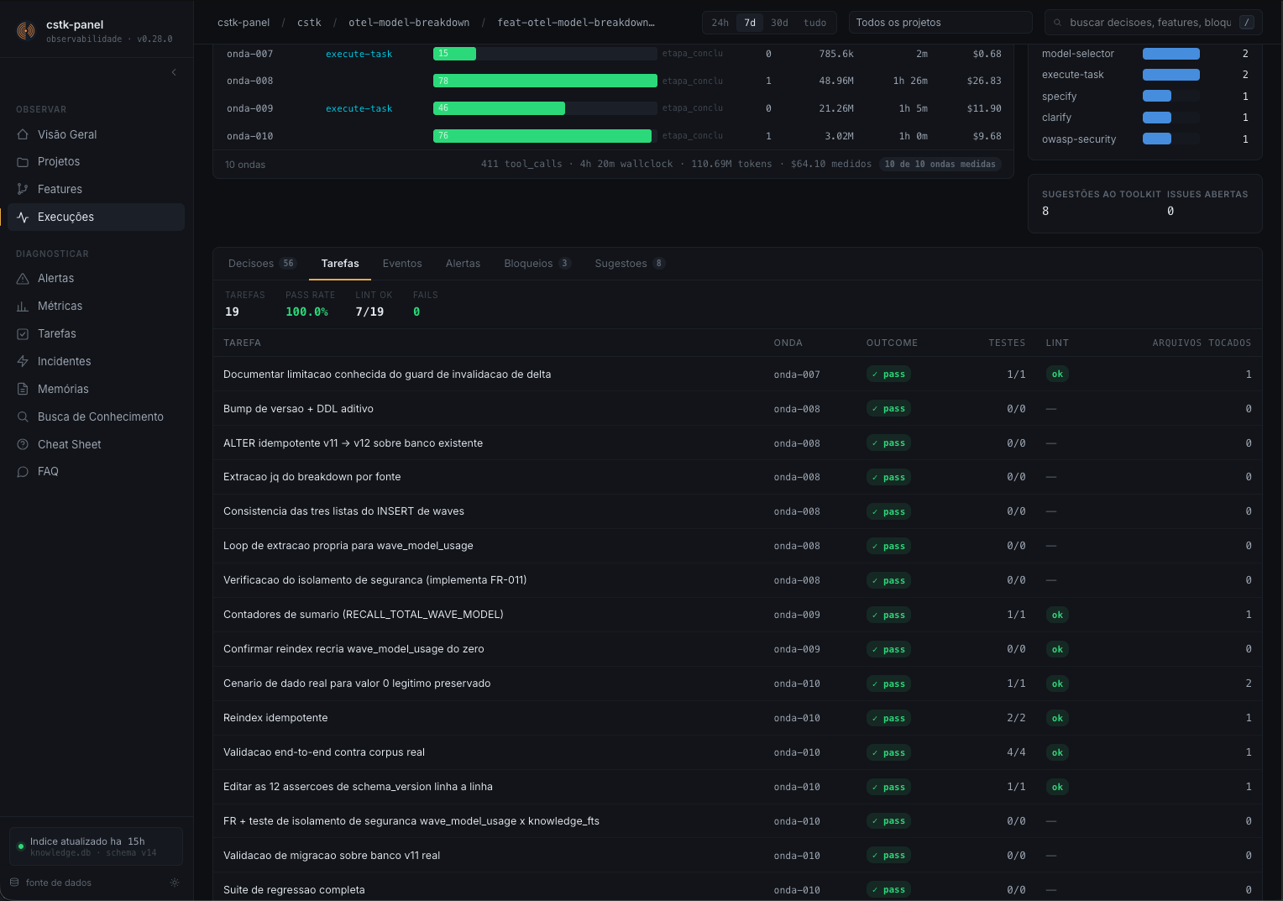Screen dimensions: 1283x901
Task: Select the 7d time range
Action: tap(750, 23)
